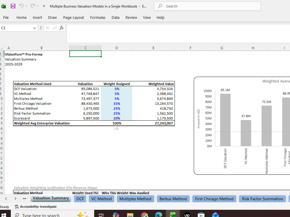Select the Risk Factor Summation label cell

pyautogui.click(x=41, y=113)
